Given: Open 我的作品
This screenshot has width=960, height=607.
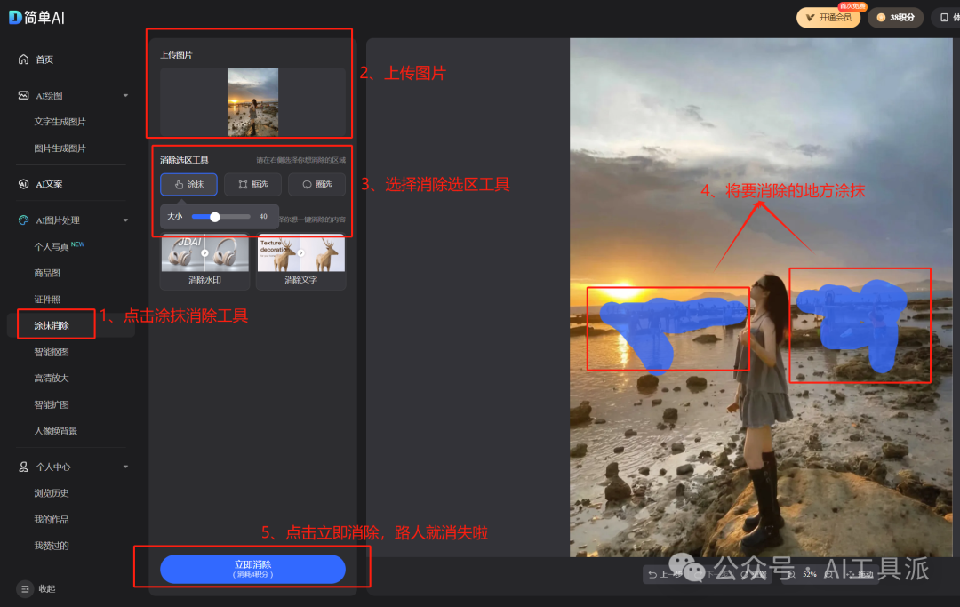Looking at the screenshot, I should coord(52,520).
